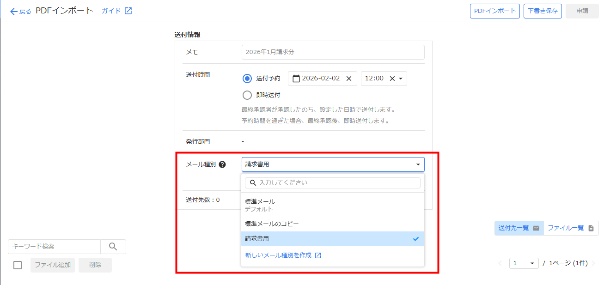Clear the scheduled date 2026-02-02
This screenshot has width=604, height=285.
[x=349, y=79]
